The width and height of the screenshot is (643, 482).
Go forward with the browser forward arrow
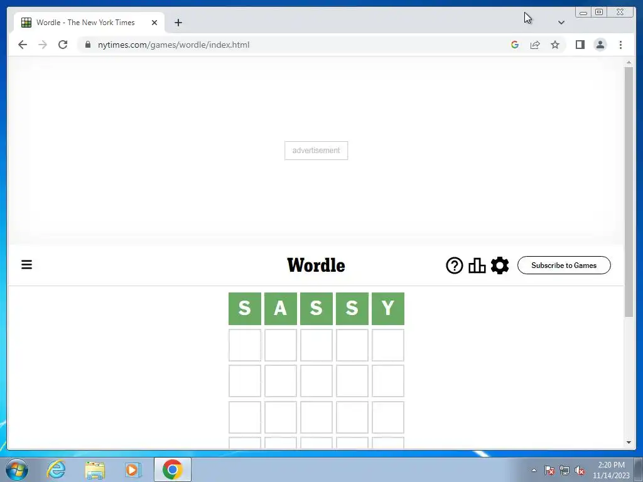pos(43,45)
